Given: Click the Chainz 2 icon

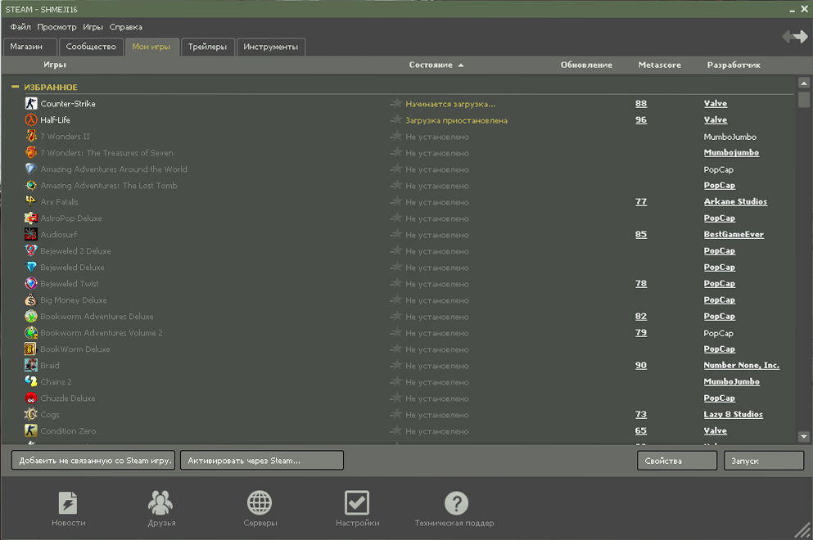Looking at the screenshot, I should pyautogui.click(x=31, y=381).
